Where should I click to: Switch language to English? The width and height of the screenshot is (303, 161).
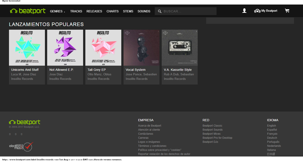click(x=271, y=126)
